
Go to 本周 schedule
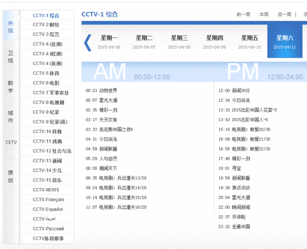pos(264,14)
